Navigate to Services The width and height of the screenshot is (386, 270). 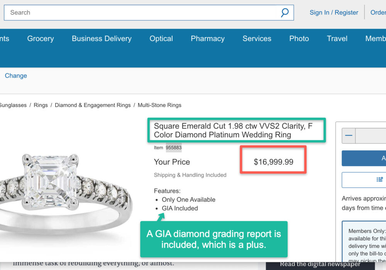257,39
